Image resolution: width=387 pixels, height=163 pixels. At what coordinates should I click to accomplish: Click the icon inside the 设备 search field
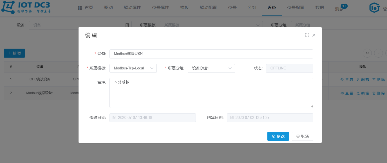point(127,25)
